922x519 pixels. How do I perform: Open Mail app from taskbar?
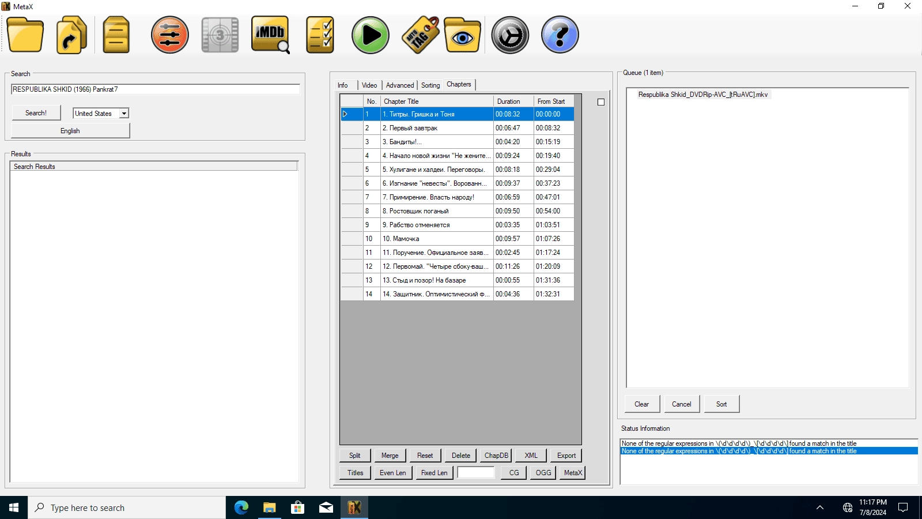pos(326,507)
